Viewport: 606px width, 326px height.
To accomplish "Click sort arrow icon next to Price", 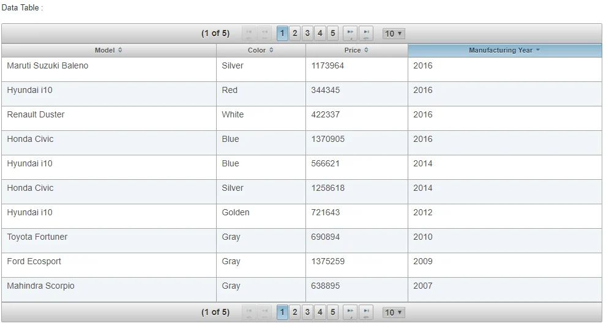I will pos(366,50).
